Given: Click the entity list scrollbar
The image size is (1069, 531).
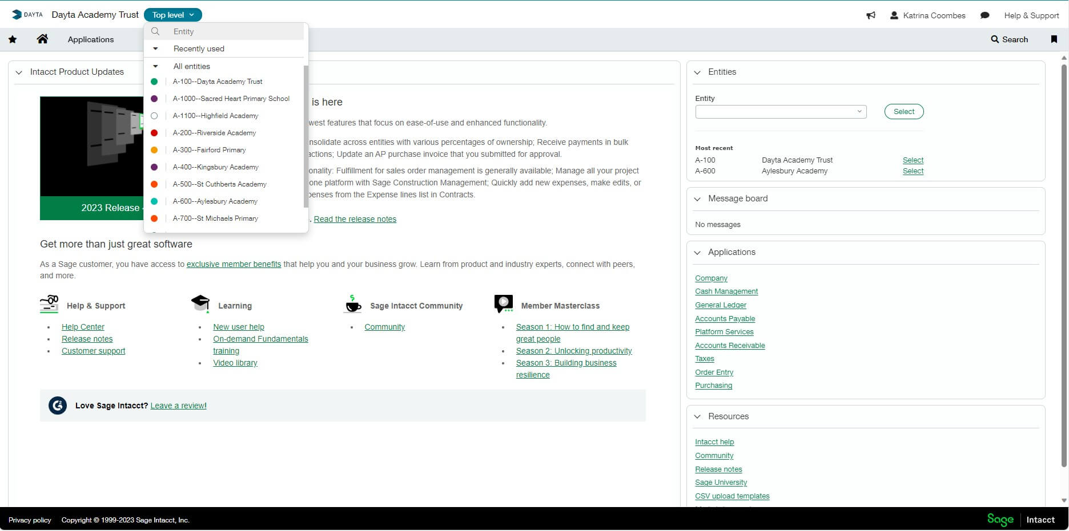Looking at the screenshot, I should coord(306,137).
